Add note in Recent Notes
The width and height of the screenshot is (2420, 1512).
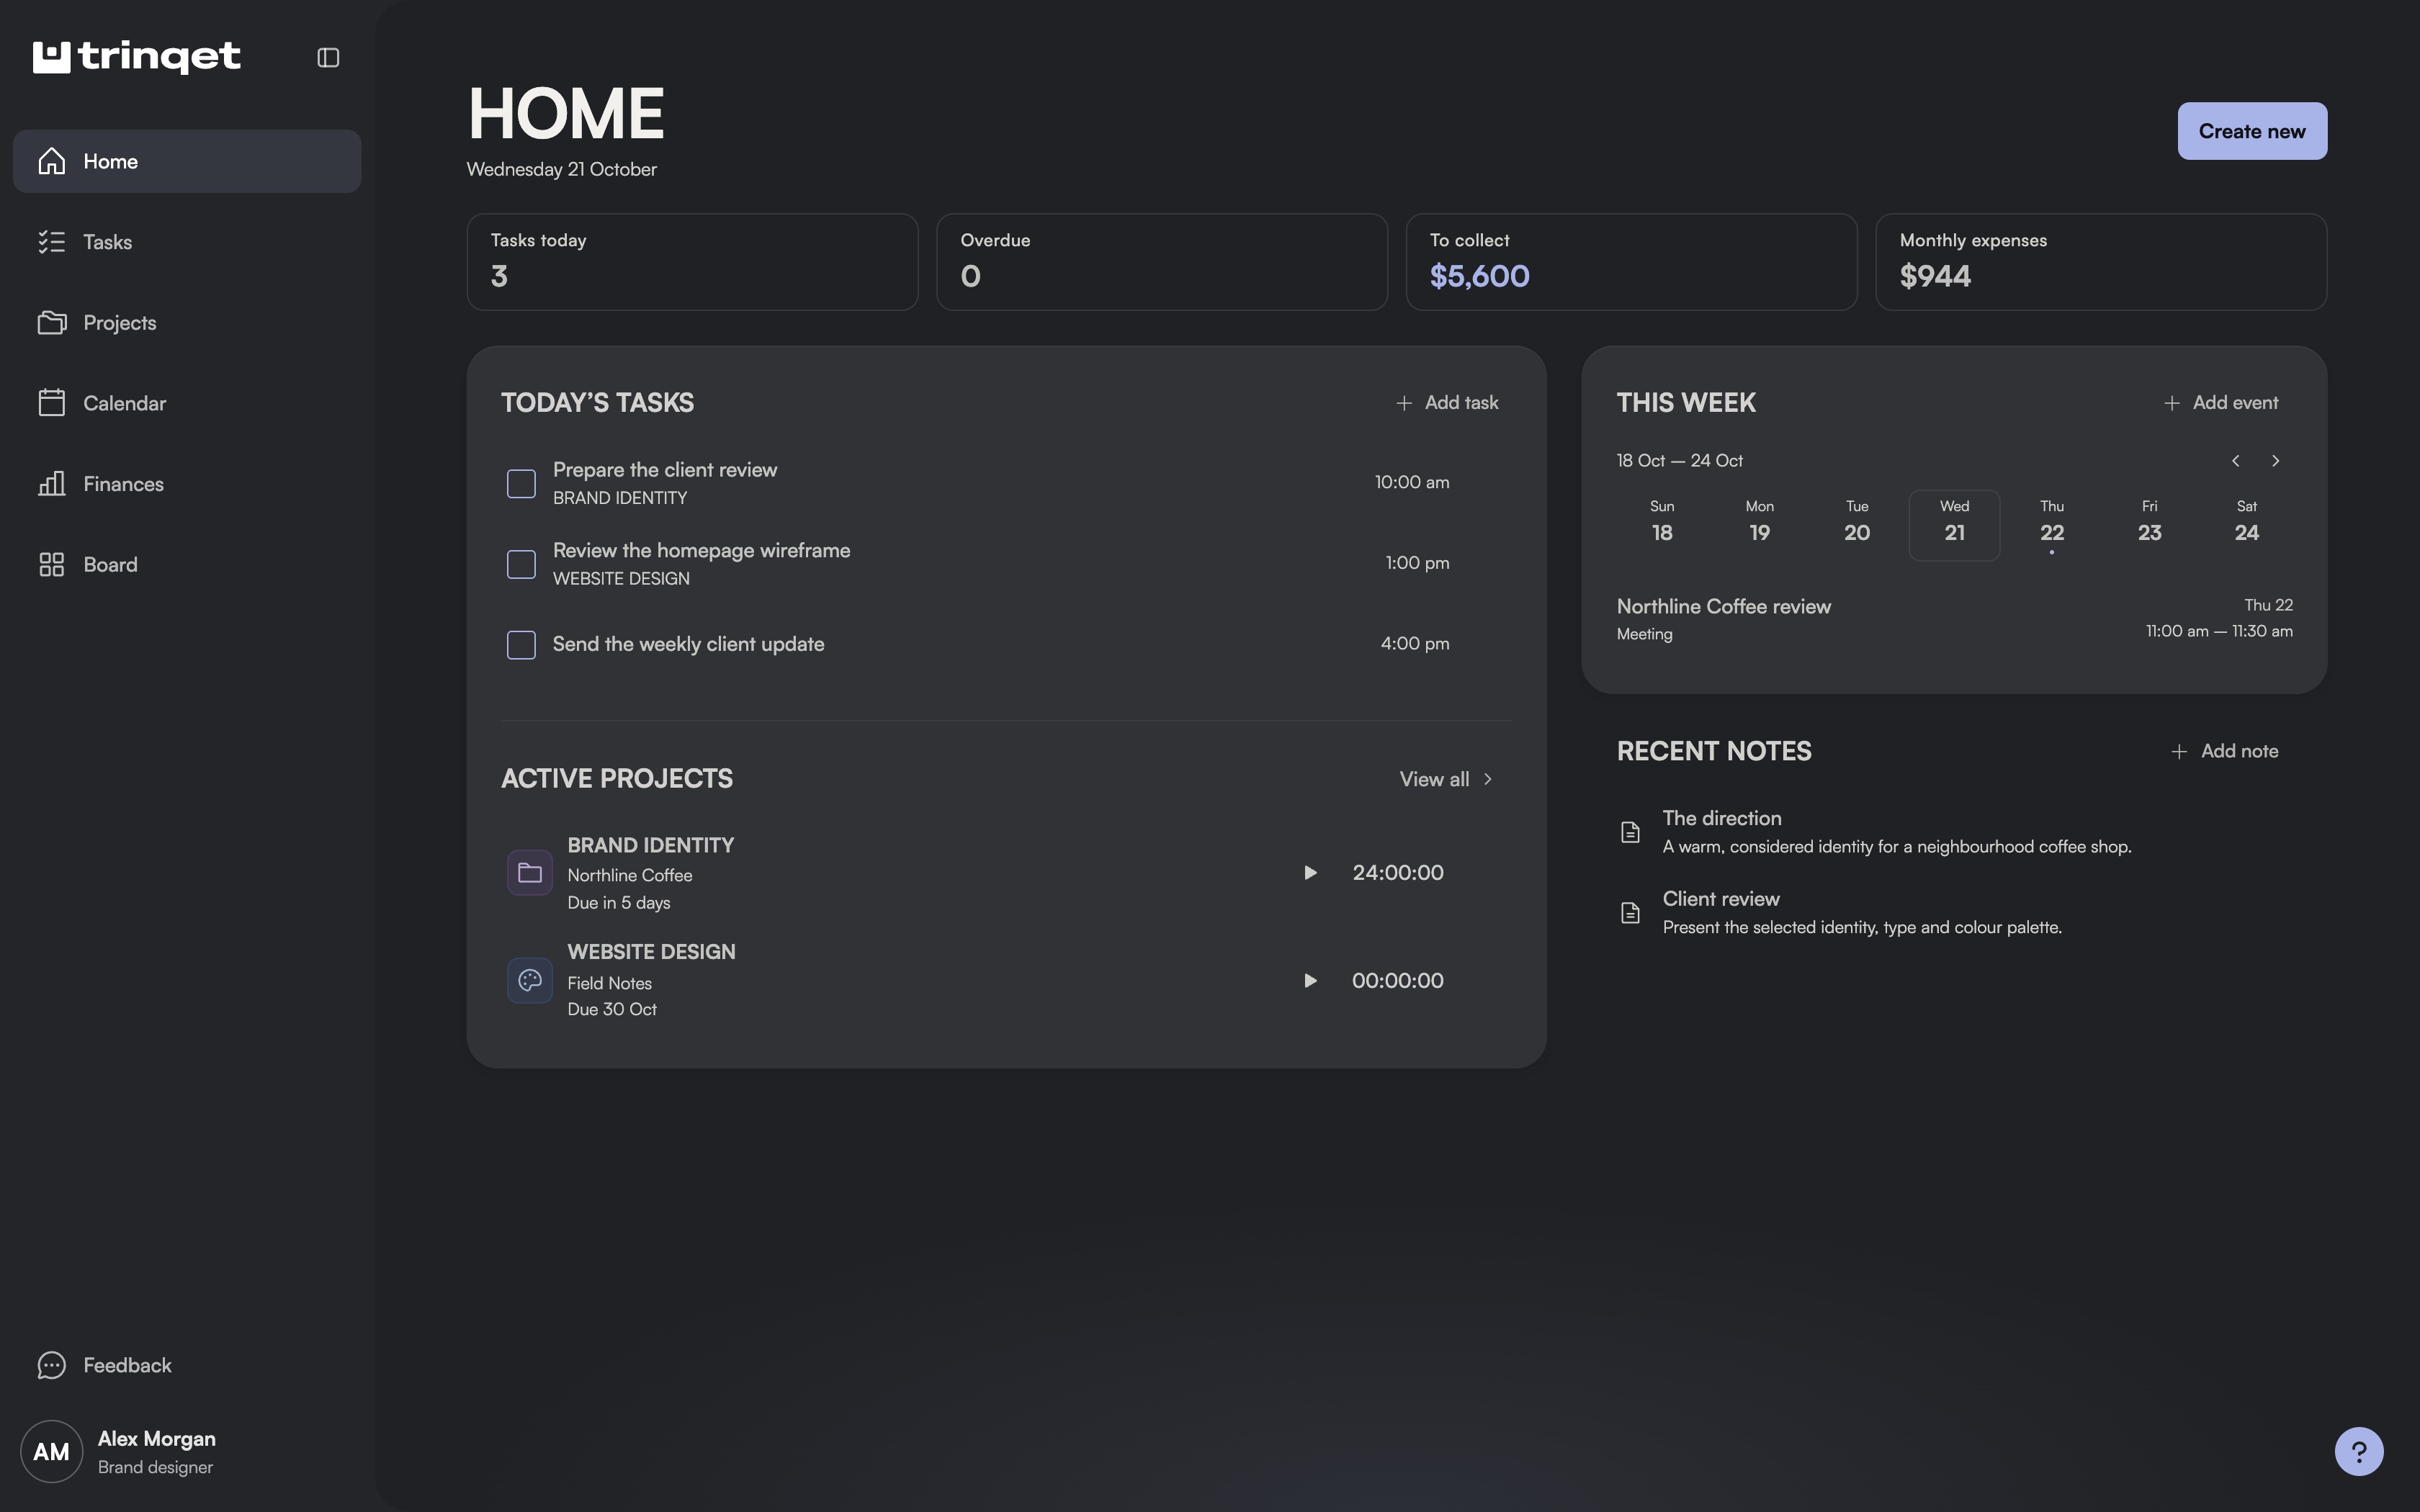[x=2225, y=751]
